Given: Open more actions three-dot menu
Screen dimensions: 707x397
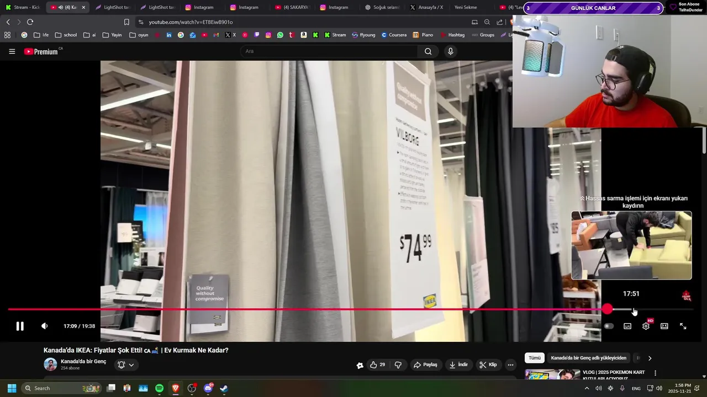Looking at the screenshot, I should (x=510, y=364).
